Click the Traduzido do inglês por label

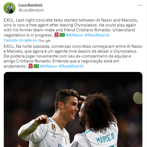[21, 40]
